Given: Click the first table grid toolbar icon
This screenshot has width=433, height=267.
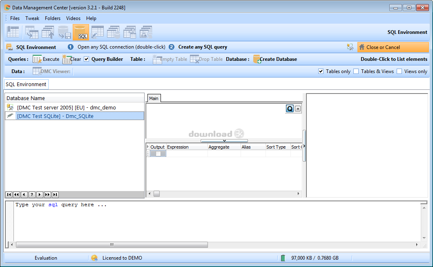Looking at the screenshot, I should (13, 32).
